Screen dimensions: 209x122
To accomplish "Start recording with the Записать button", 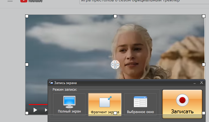I will click(x=182, y=104).
